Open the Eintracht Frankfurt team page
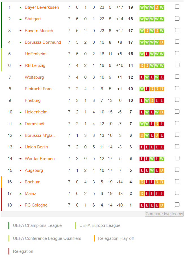Viewport: 187px width, 259px height. pos(40,89)
